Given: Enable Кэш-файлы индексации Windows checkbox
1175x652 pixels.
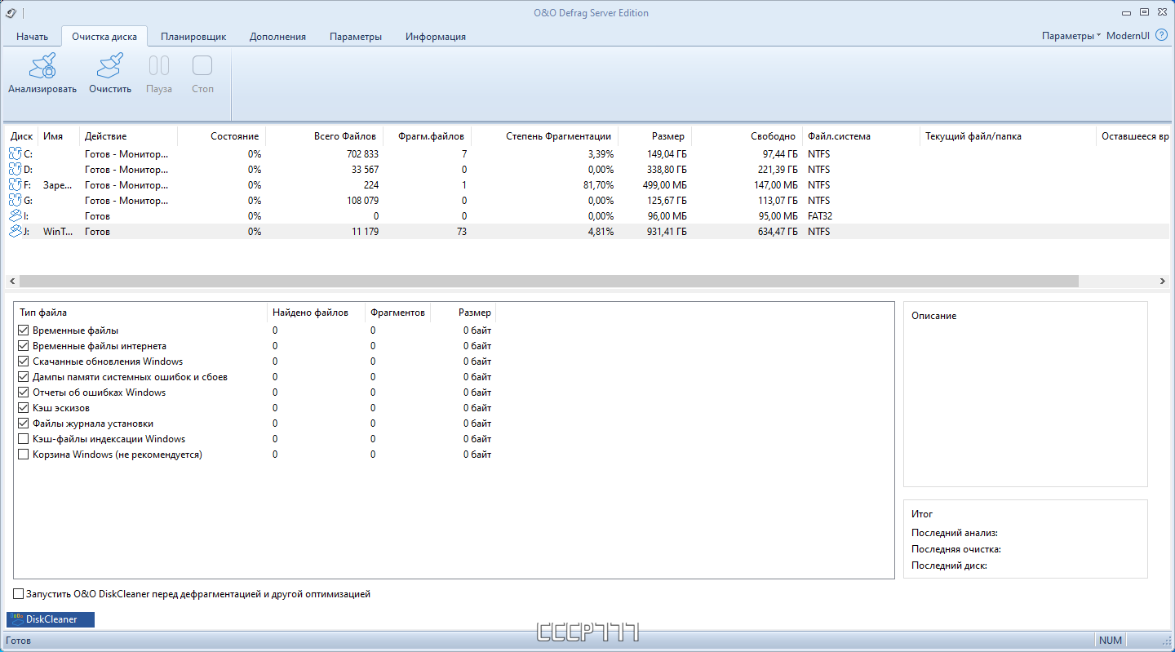Looking at the screenshot, I should coord(24,439).
